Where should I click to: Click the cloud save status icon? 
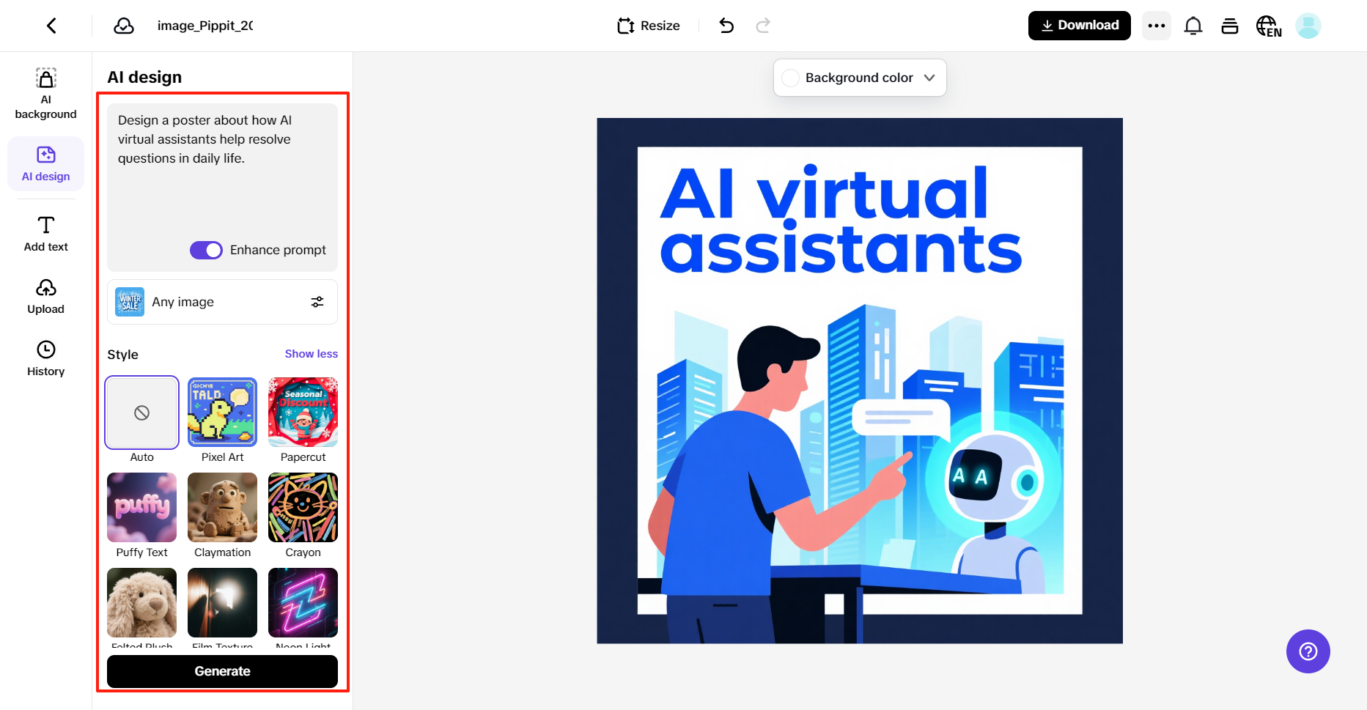pyautogui.click(x=124, y=26)
